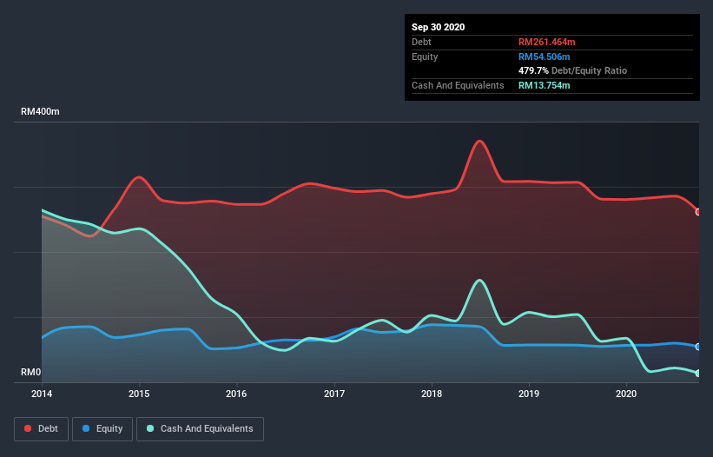Click the 479.7% Debt/Equity Ratio text
Screen dimensions: 713x457
tap(572, 71)
